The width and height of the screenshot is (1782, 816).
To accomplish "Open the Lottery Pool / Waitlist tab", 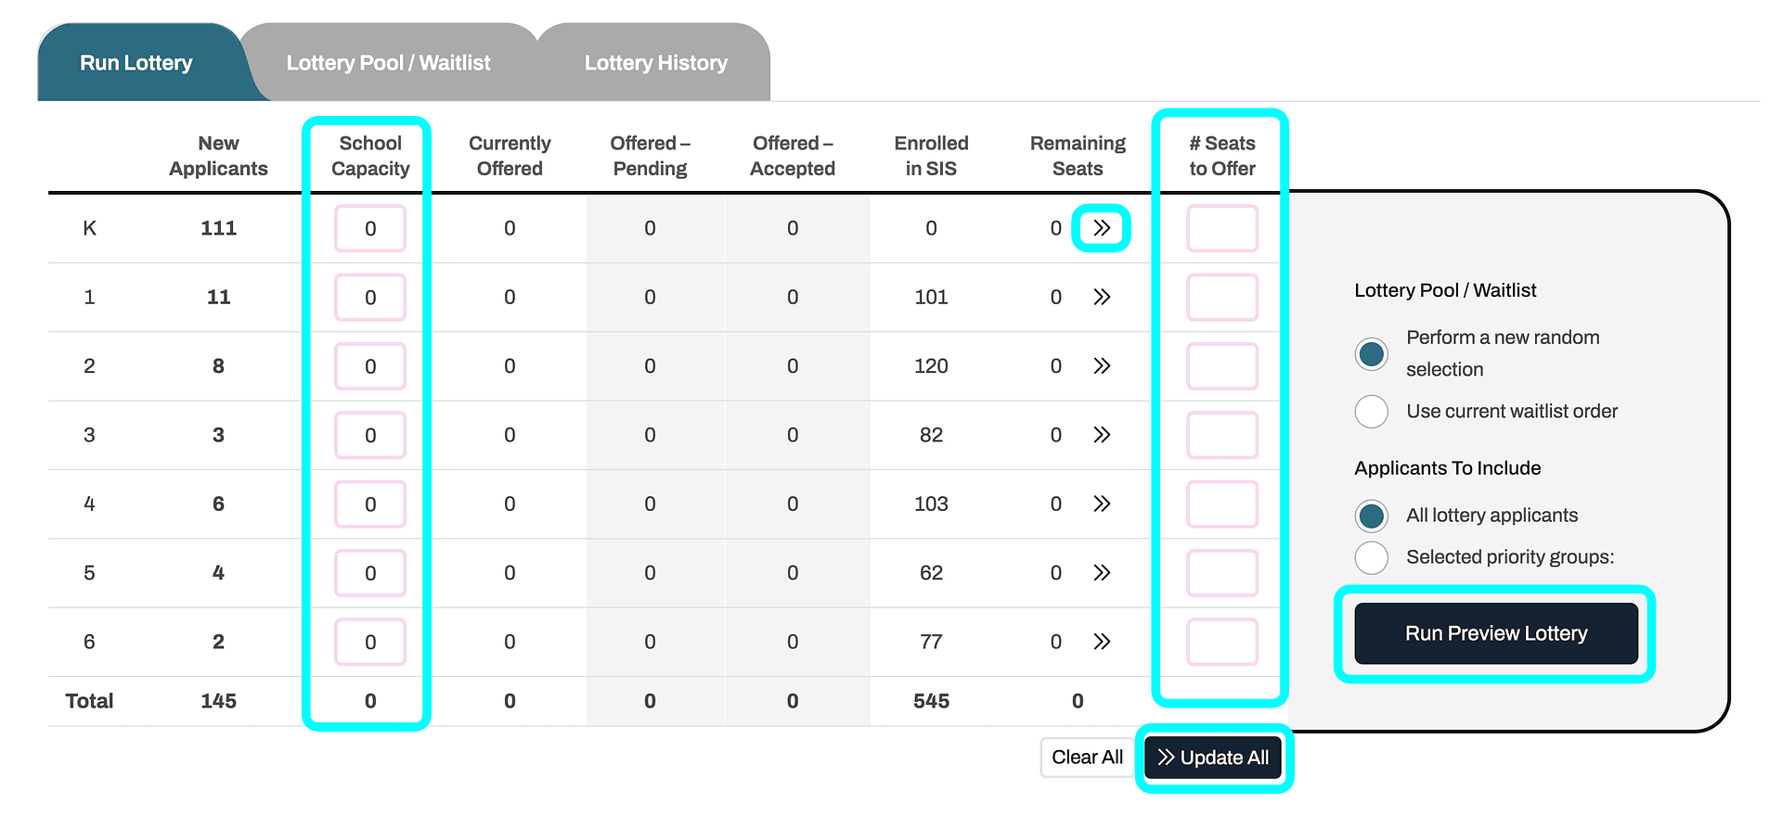I will coord(388,63).
